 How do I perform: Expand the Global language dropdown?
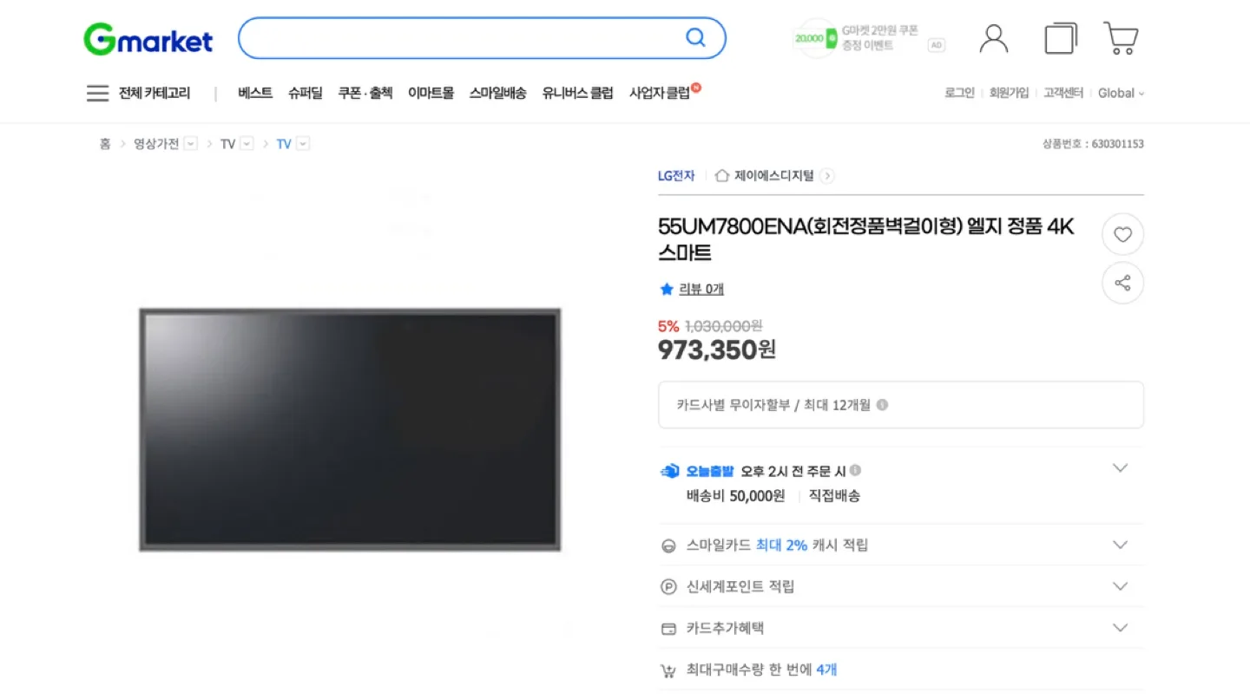pos(1121,93)
